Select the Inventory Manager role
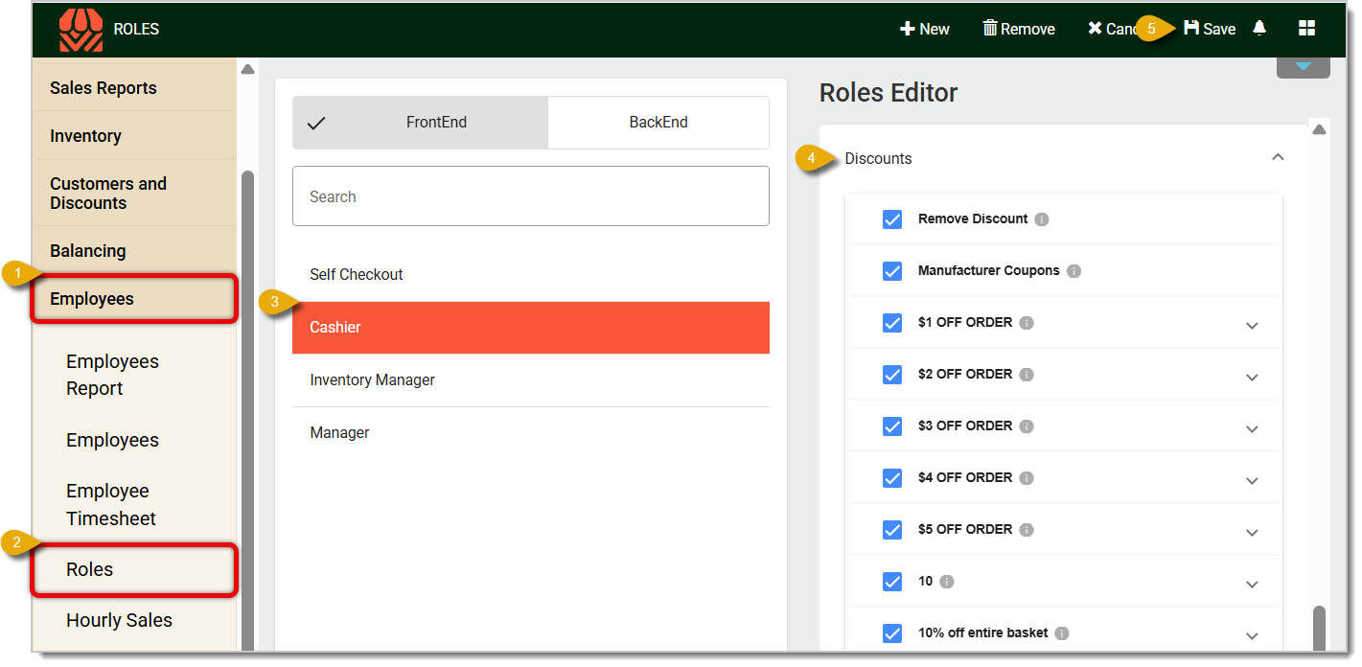Viewport: 1362px width, 667px height. pos(531,380)
